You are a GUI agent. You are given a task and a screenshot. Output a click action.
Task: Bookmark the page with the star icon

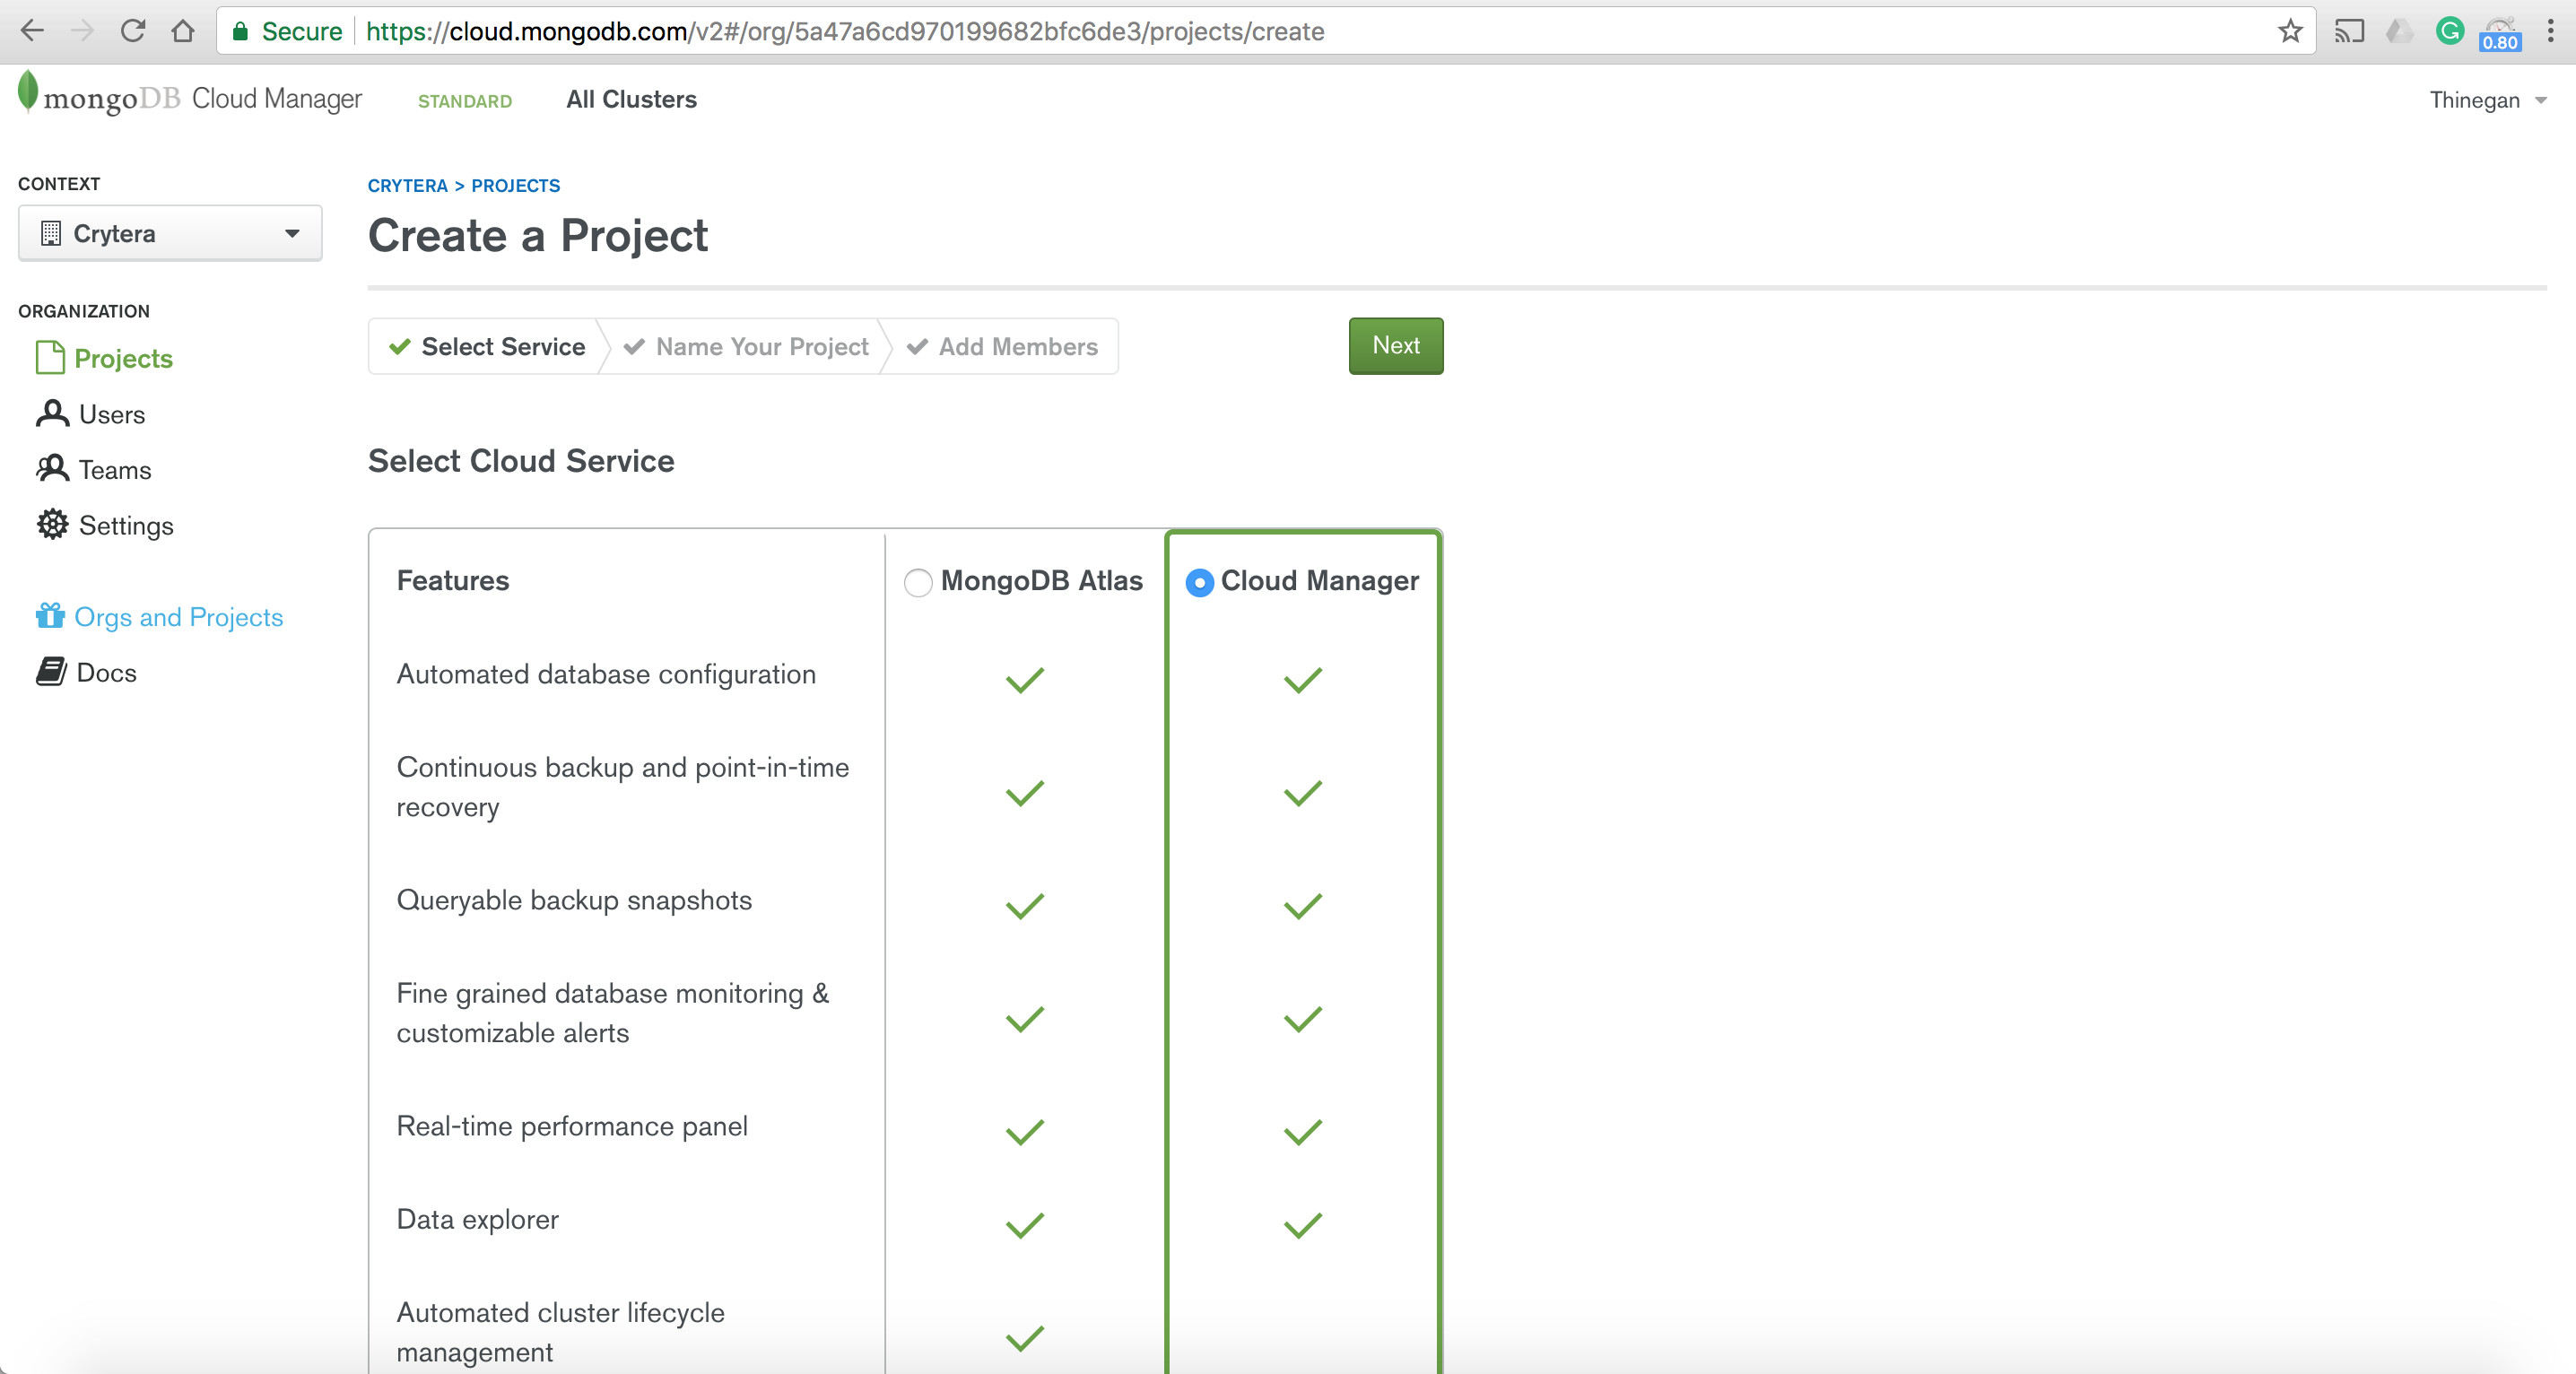point(2289,31)
